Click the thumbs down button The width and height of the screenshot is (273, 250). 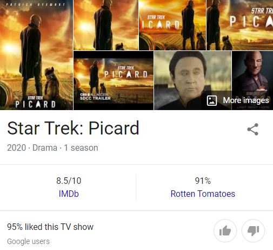[x=253, y=230]
